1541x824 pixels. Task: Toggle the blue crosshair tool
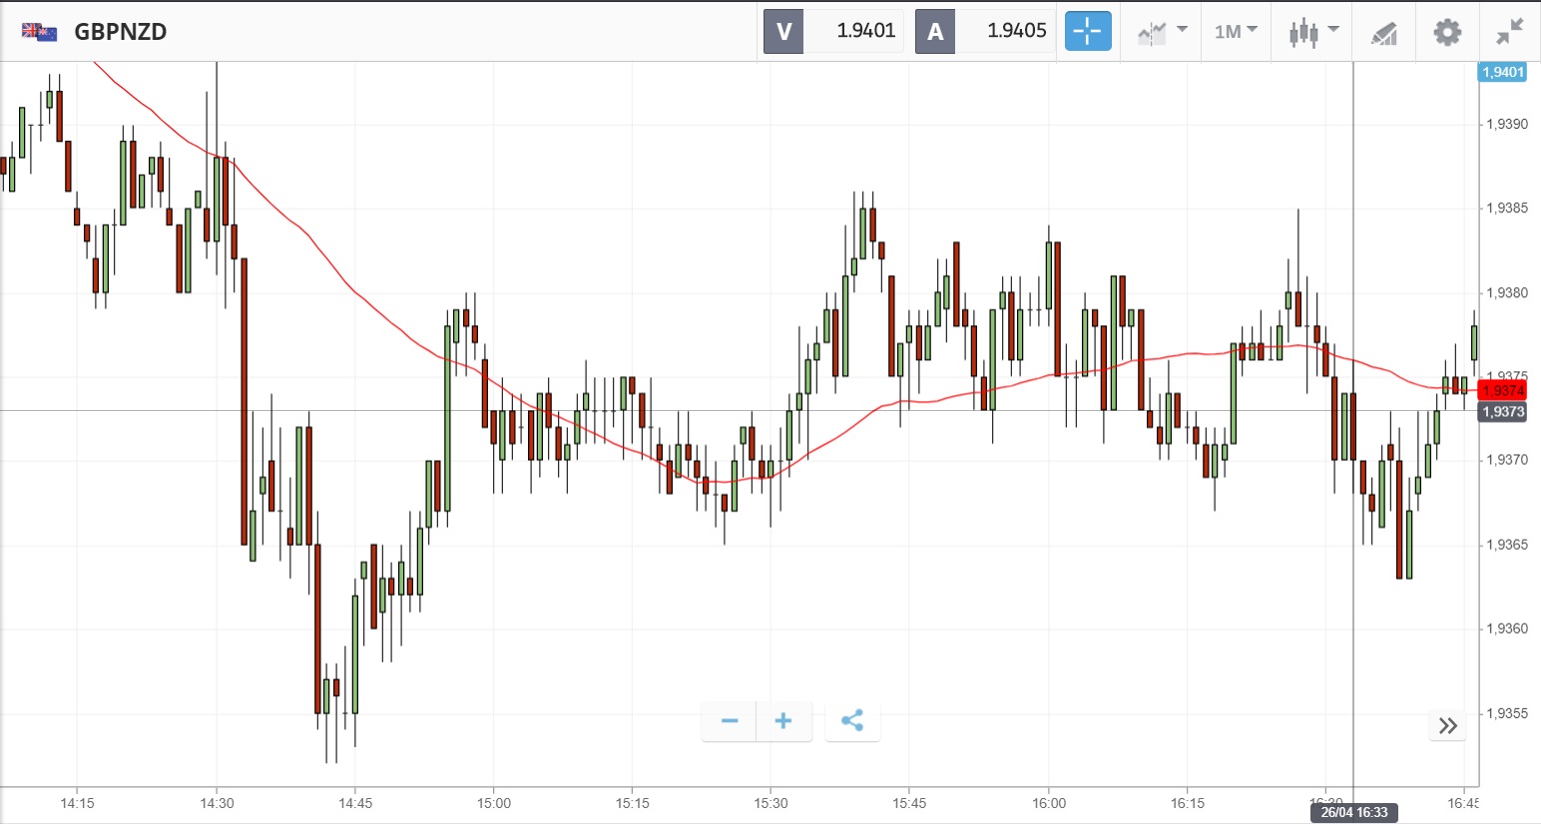tap(1088, 32)
